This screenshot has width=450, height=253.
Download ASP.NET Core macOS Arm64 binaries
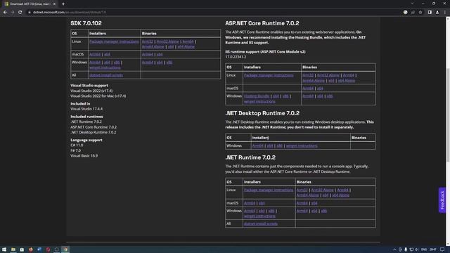(x=308, y=89)
